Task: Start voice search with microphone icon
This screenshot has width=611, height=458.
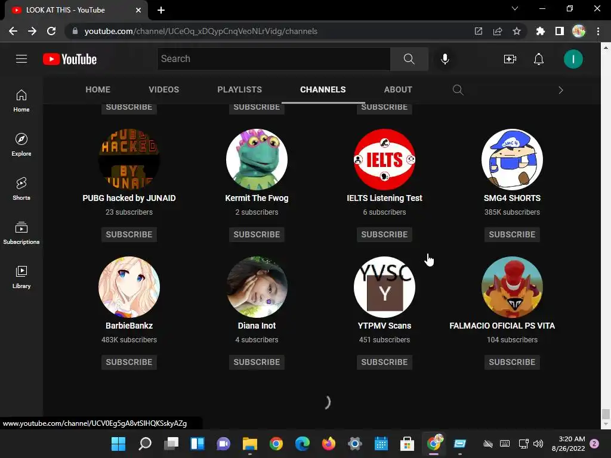Action: 445,59
